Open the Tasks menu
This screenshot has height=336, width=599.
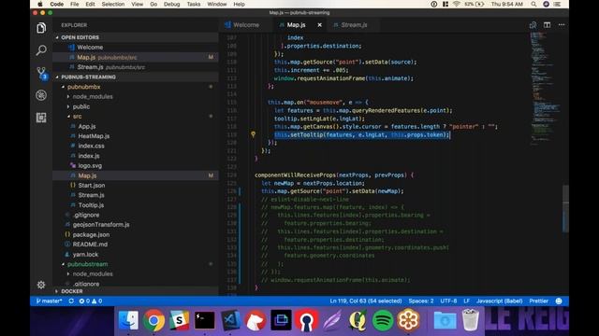tap(194, 4)
